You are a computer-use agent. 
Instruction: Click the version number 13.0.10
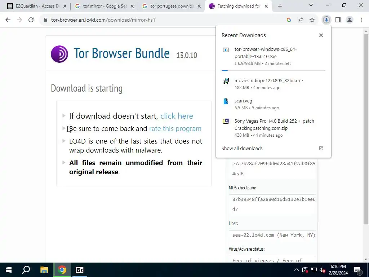point(187,55)
